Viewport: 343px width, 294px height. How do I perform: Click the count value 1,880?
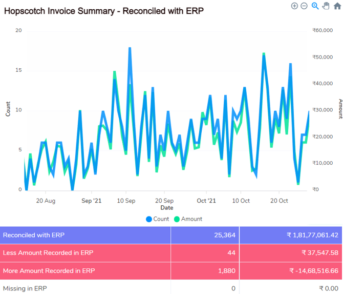coord(227,271)
